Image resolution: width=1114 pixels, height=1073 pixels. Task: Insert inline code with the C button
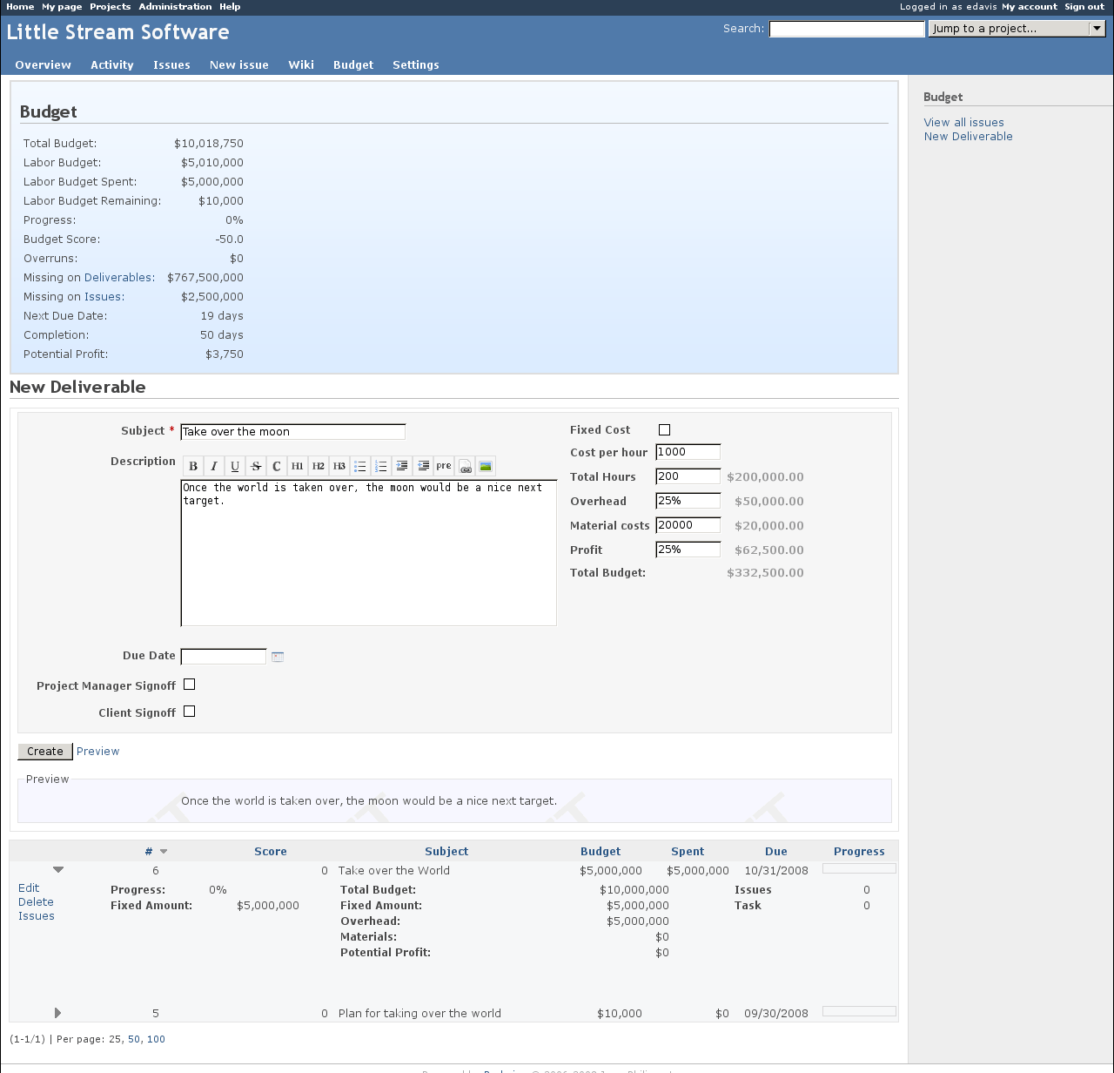pyautogui.click(x=277, y=466)
